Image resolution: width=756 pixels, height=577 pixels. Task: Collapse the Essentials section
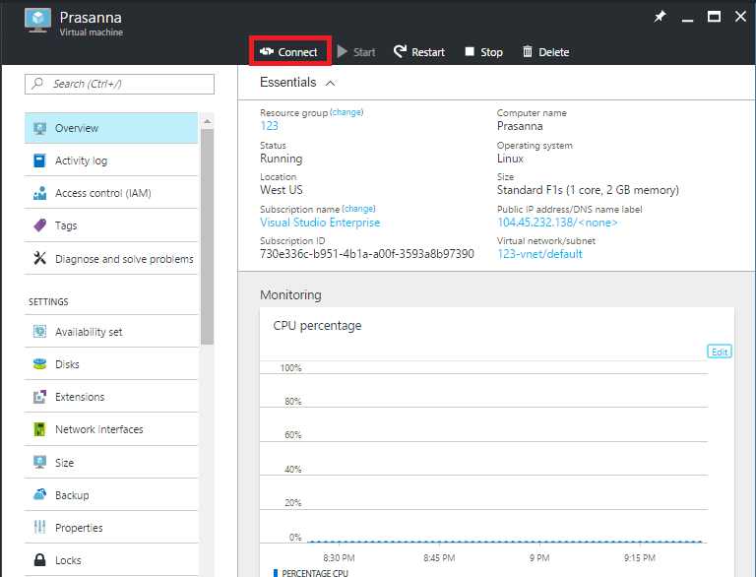330,84
